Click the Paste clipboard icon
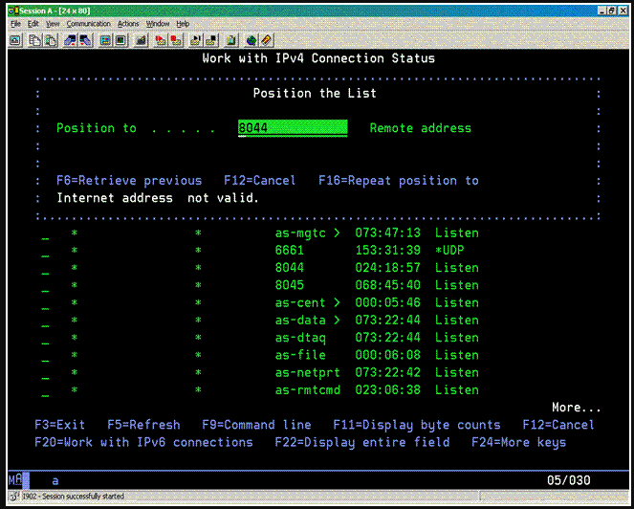The height and width of the screenshot is (509, 634). [x=49, y=40]
